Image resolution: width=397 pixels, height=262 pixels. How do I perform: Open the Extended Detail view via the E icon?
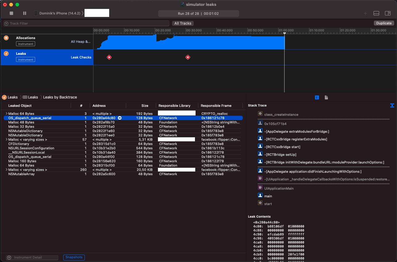point(317,97)
